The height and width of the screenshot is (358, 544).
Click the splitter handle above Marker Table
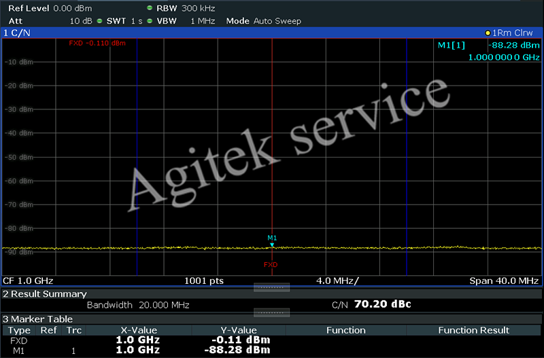(271, 312)
